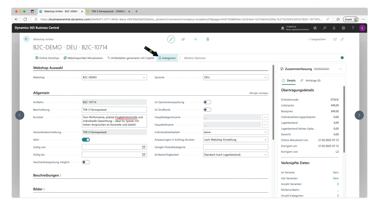Open new browser tab plus icon
The image size is (379, 213).
pyautogui.click(x=137, y=11)
